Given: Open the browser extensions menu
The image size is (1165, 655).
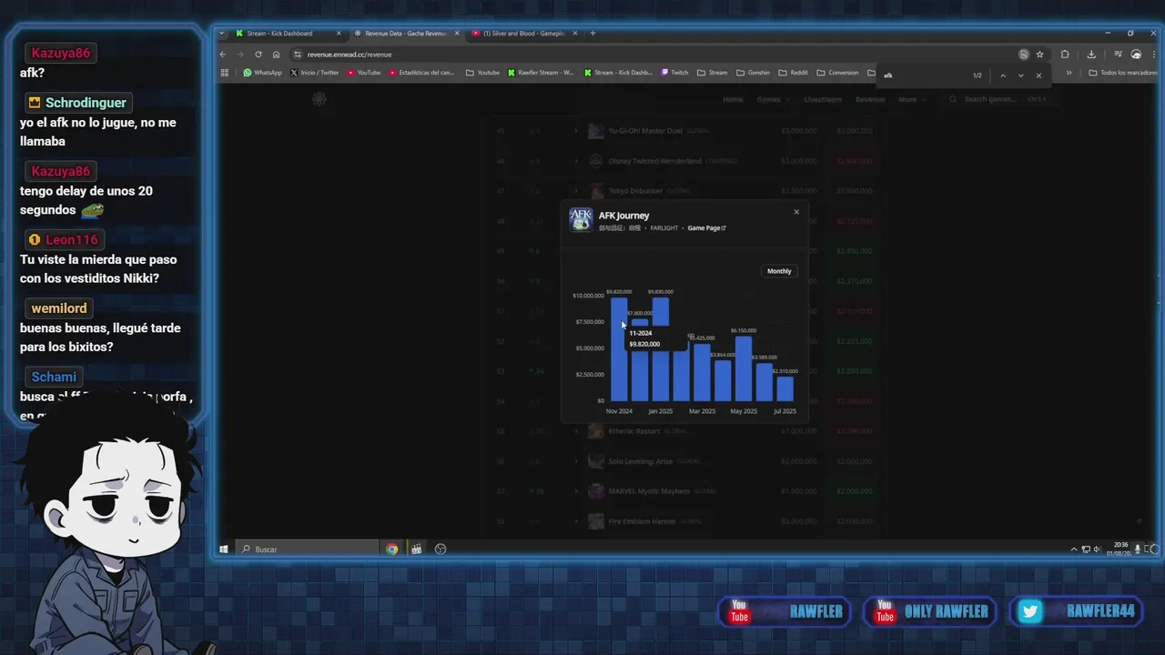Looking at the screenshot, I should (1065, 55).
